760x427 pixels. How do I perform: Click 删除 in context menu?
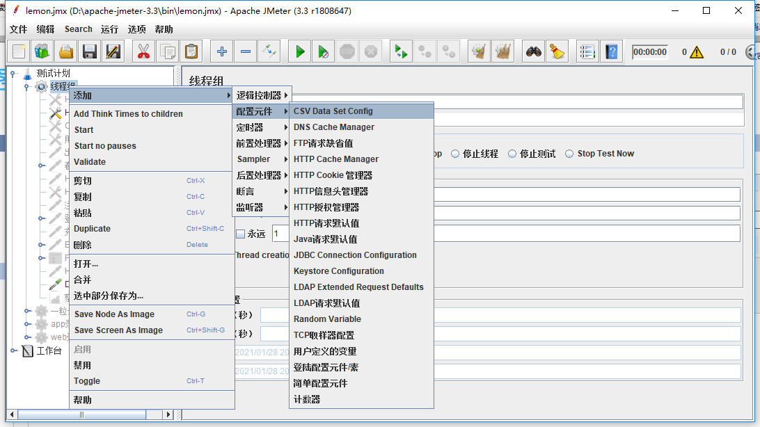coord(152,245)
